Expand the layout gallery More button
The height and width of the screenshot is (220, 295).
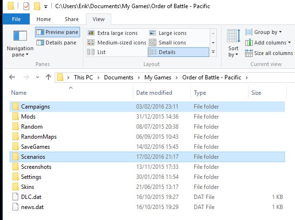pyautogui.click(x=213, y=52)
